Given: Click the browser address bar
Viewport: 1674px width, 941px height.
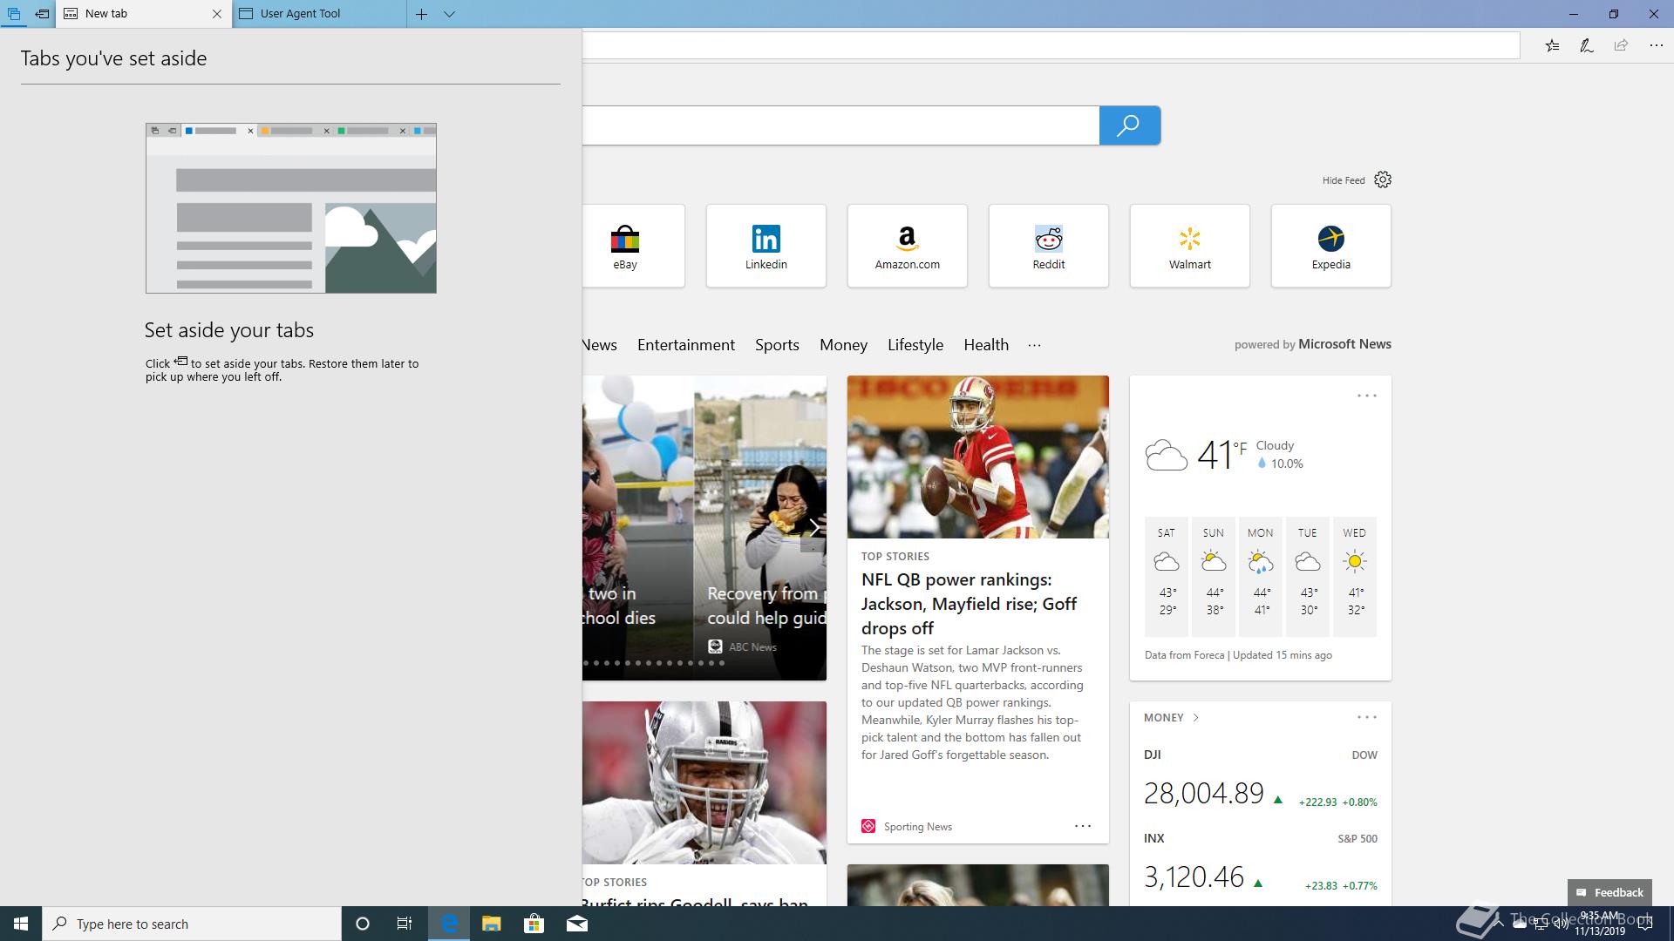Looking at the screenshot, I should pos(1051,45).
